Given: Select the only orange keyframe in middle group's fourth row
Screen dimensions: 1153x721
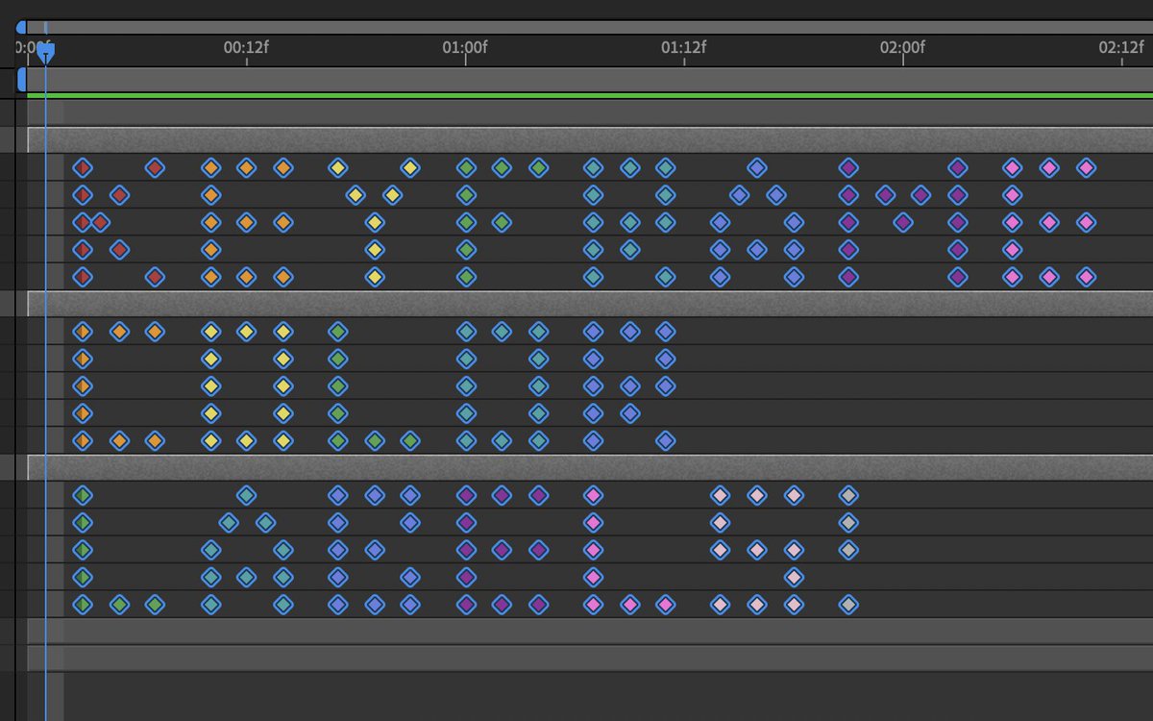Looking at the screenshot, I should 83,413.
